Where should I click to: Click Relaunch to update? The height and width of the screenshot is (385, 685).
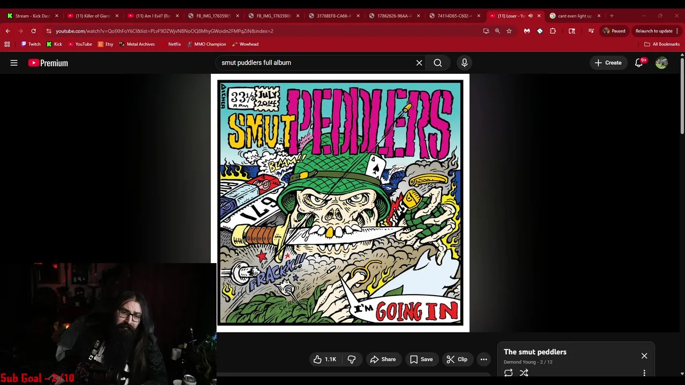click(x=657, y=31)
